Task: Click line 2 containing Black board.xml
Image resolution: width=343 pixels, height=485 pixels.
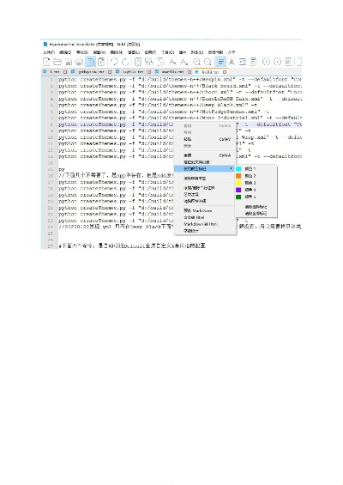Action: click(180, 86)
